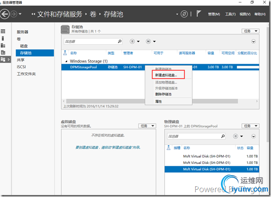Sort pools by 分配的百分比 column
This screenshot has height=197, width=271.
pos(247,53)
